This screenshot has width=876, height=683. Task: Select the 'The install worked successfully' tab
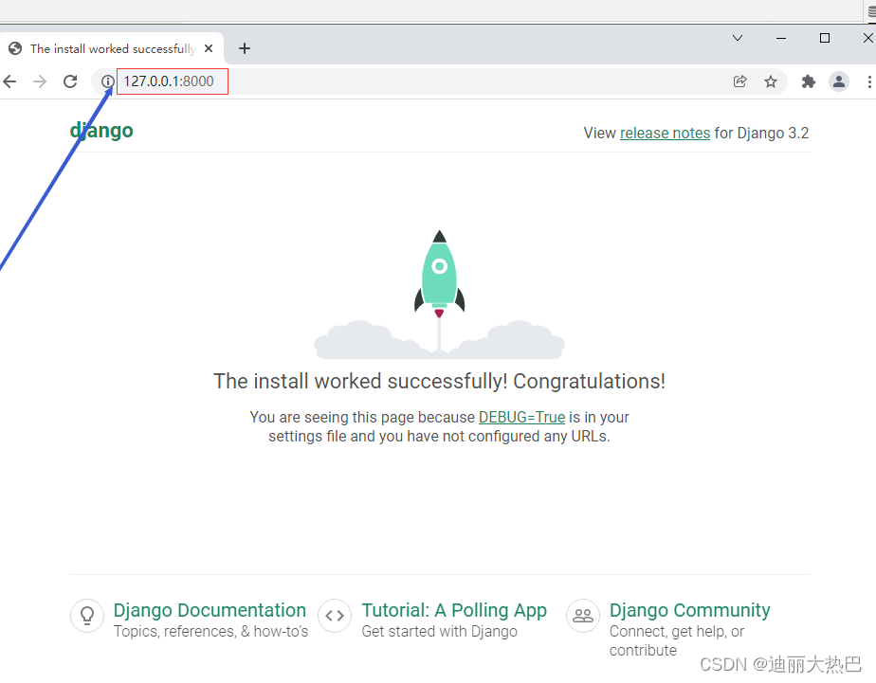(112, 48)
